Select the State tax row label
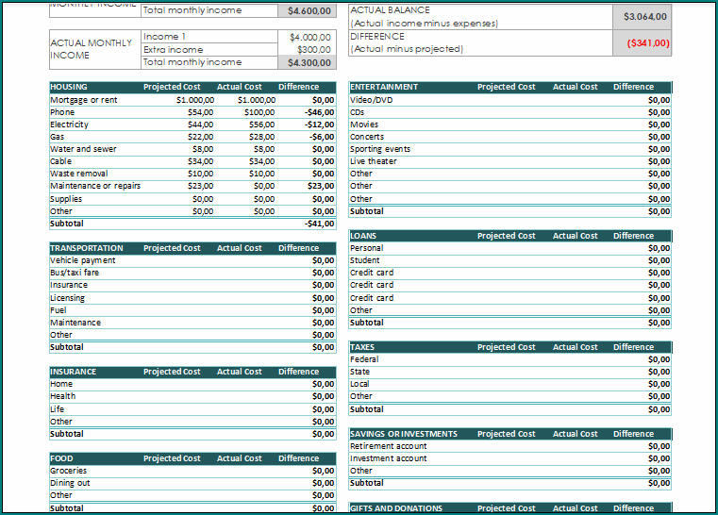718x515 pixels. point(359,372)
